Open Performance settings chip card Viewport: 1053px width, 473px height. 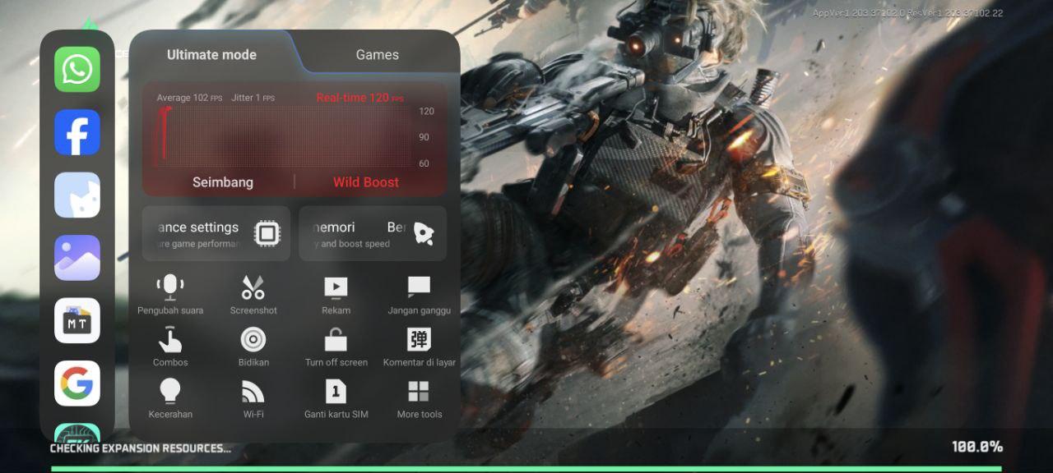216,233
